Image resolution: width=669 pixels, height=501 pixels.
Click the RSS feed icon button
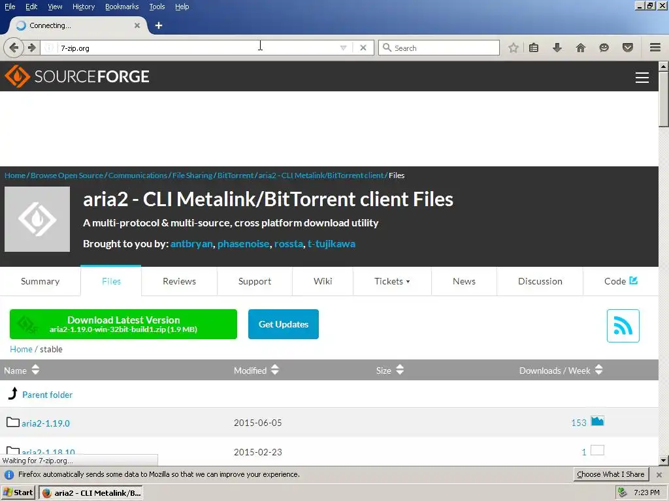click(623, 326)
